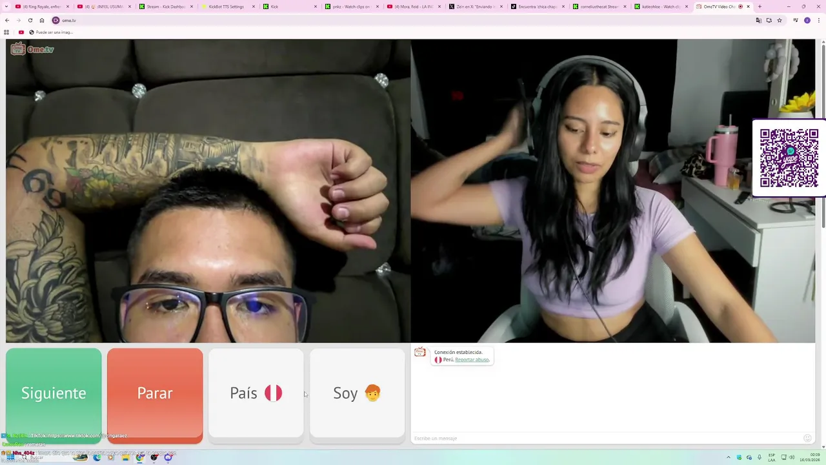
Task: Click the green Siguiente button
Action: point(54,395)
